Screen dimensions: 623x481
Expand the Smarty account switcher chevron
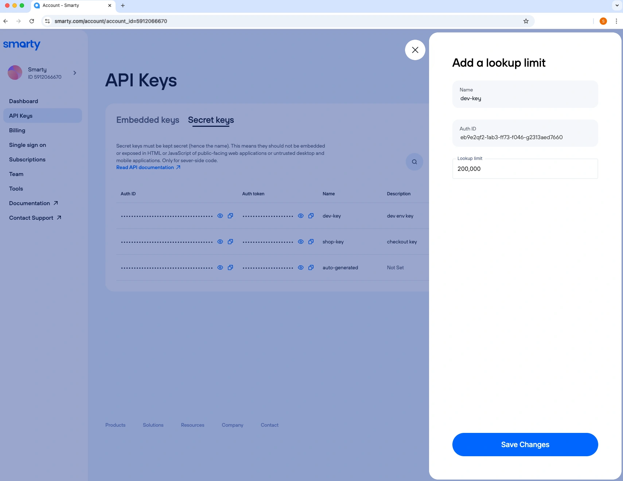pyautogui.click(x=75, y=73)
